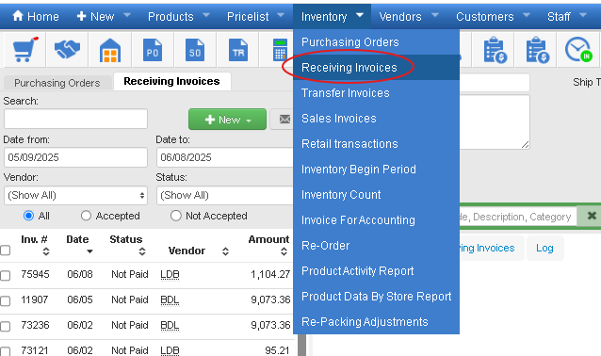Screen dimensions: 601x356
Task: Check the box for invoice 11907
Action: [x=5, y=300]
